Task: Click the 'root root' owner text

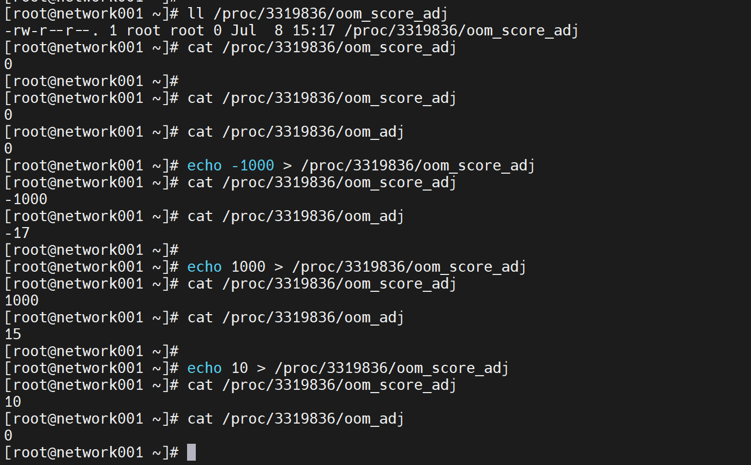Action: pyautogui.click(x=157, y=30)
